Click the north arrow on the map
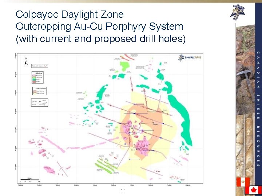The height and width of the screenshot is (196, 262). (x=26, y=62)
